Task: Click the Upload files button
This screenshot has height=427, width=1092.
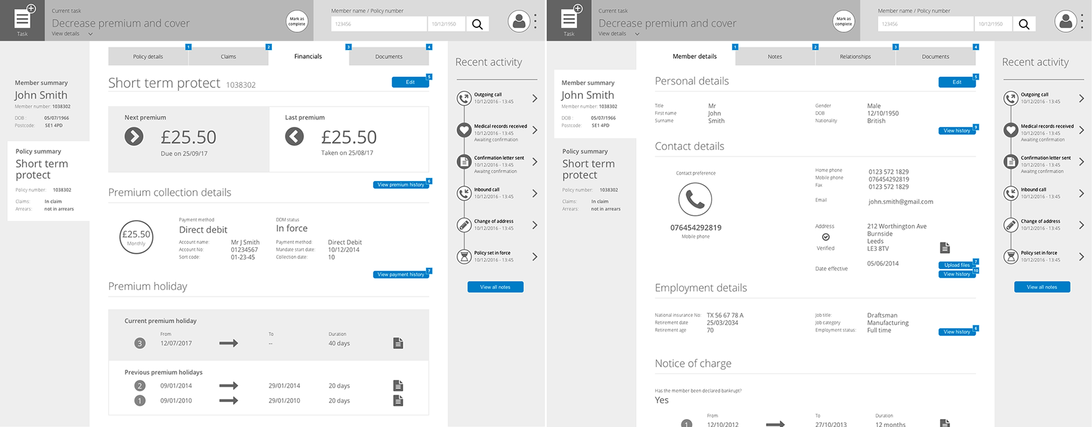Action: pos(957,265)
